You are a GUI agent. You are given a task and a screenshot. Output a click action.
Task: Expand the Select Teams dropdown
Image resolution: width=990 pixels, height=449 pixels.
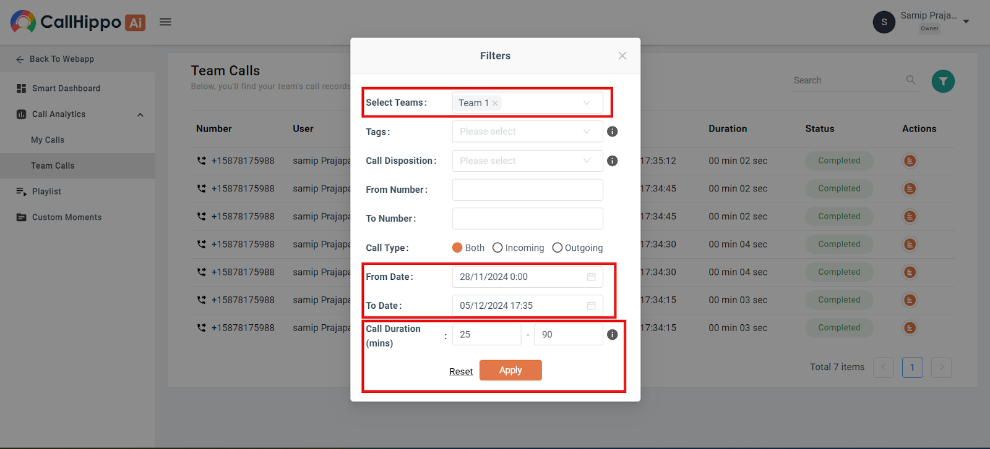click(587, 103)
